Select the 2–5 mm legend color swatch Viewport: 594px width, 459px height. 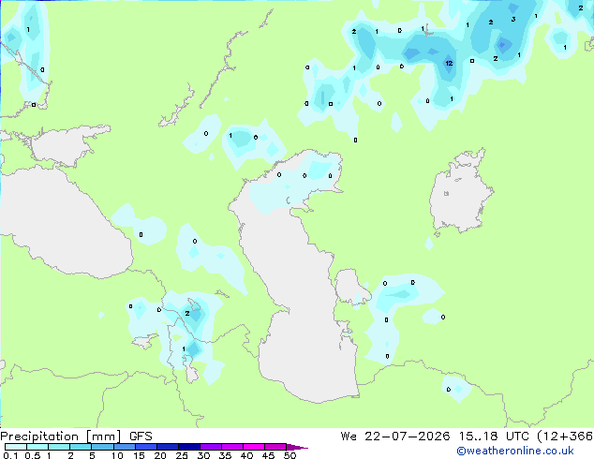pyautogui.click(x=81, y=447)
